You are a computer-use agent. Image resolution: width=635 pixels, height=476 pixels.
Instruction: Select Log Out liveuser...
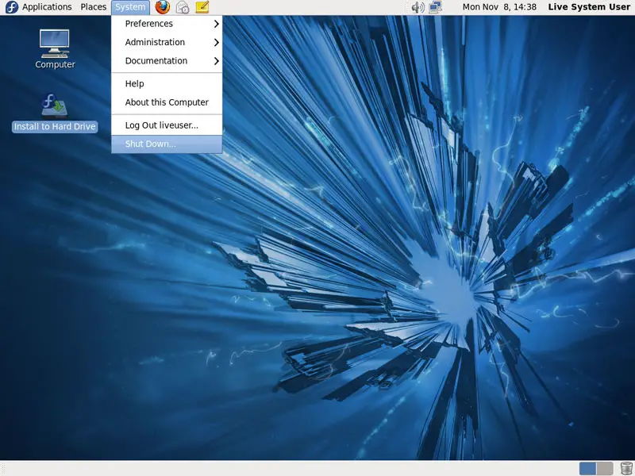point(167,125)
